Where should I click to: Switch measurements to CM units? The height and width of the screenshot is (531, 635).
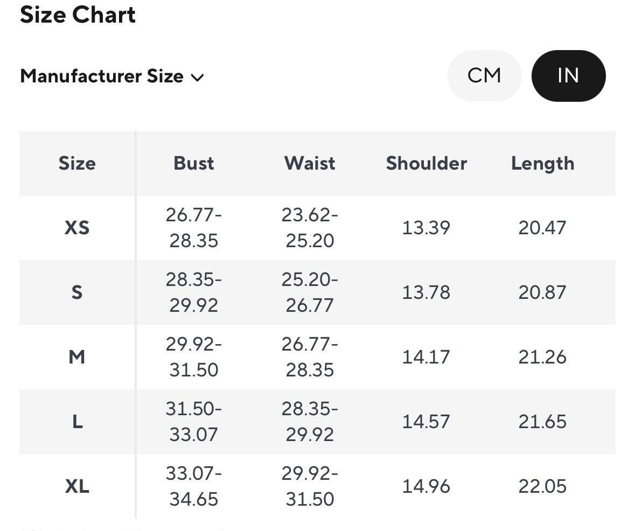484,76
